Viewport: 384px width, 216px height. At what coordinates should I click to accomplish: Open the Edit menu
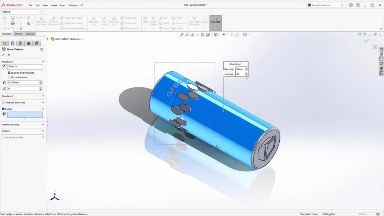38,5
